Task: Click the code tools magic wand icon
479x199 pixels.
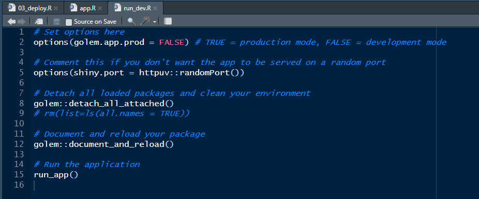Action: [145, 21]
